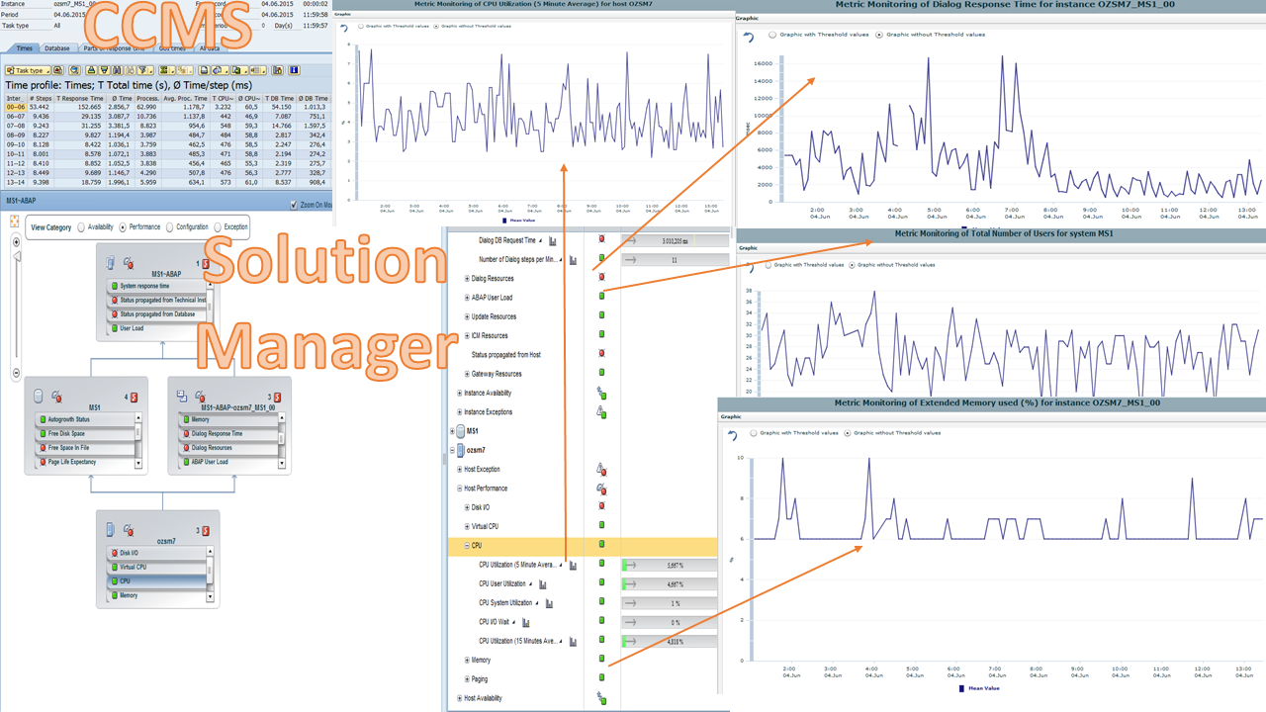Viewport: 1266px width, 712px height.
Task: Click chart icon next to Dialog DB Request Time
Action: 553,240
